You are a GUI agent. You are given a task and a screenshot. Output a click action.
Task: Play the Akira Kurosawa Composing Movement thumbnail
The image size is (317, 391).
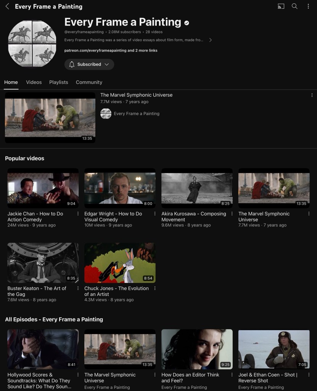[197, 188]
